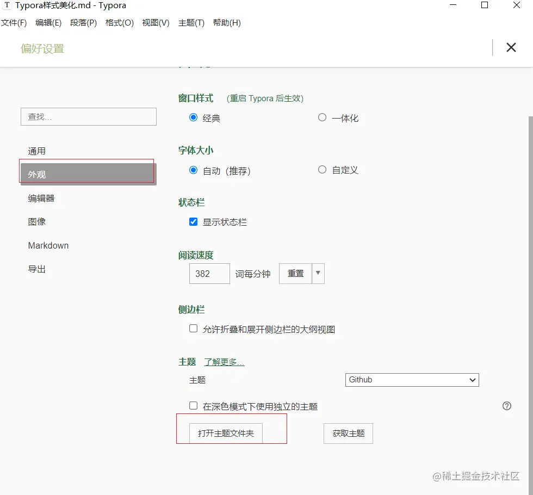Click the help question mark icon
This screenshot has height=495, width=533.
(x=506, y=406)
